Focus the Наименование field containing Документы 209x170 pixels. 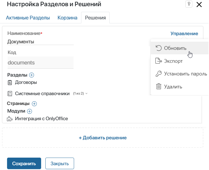pos(40,42)
